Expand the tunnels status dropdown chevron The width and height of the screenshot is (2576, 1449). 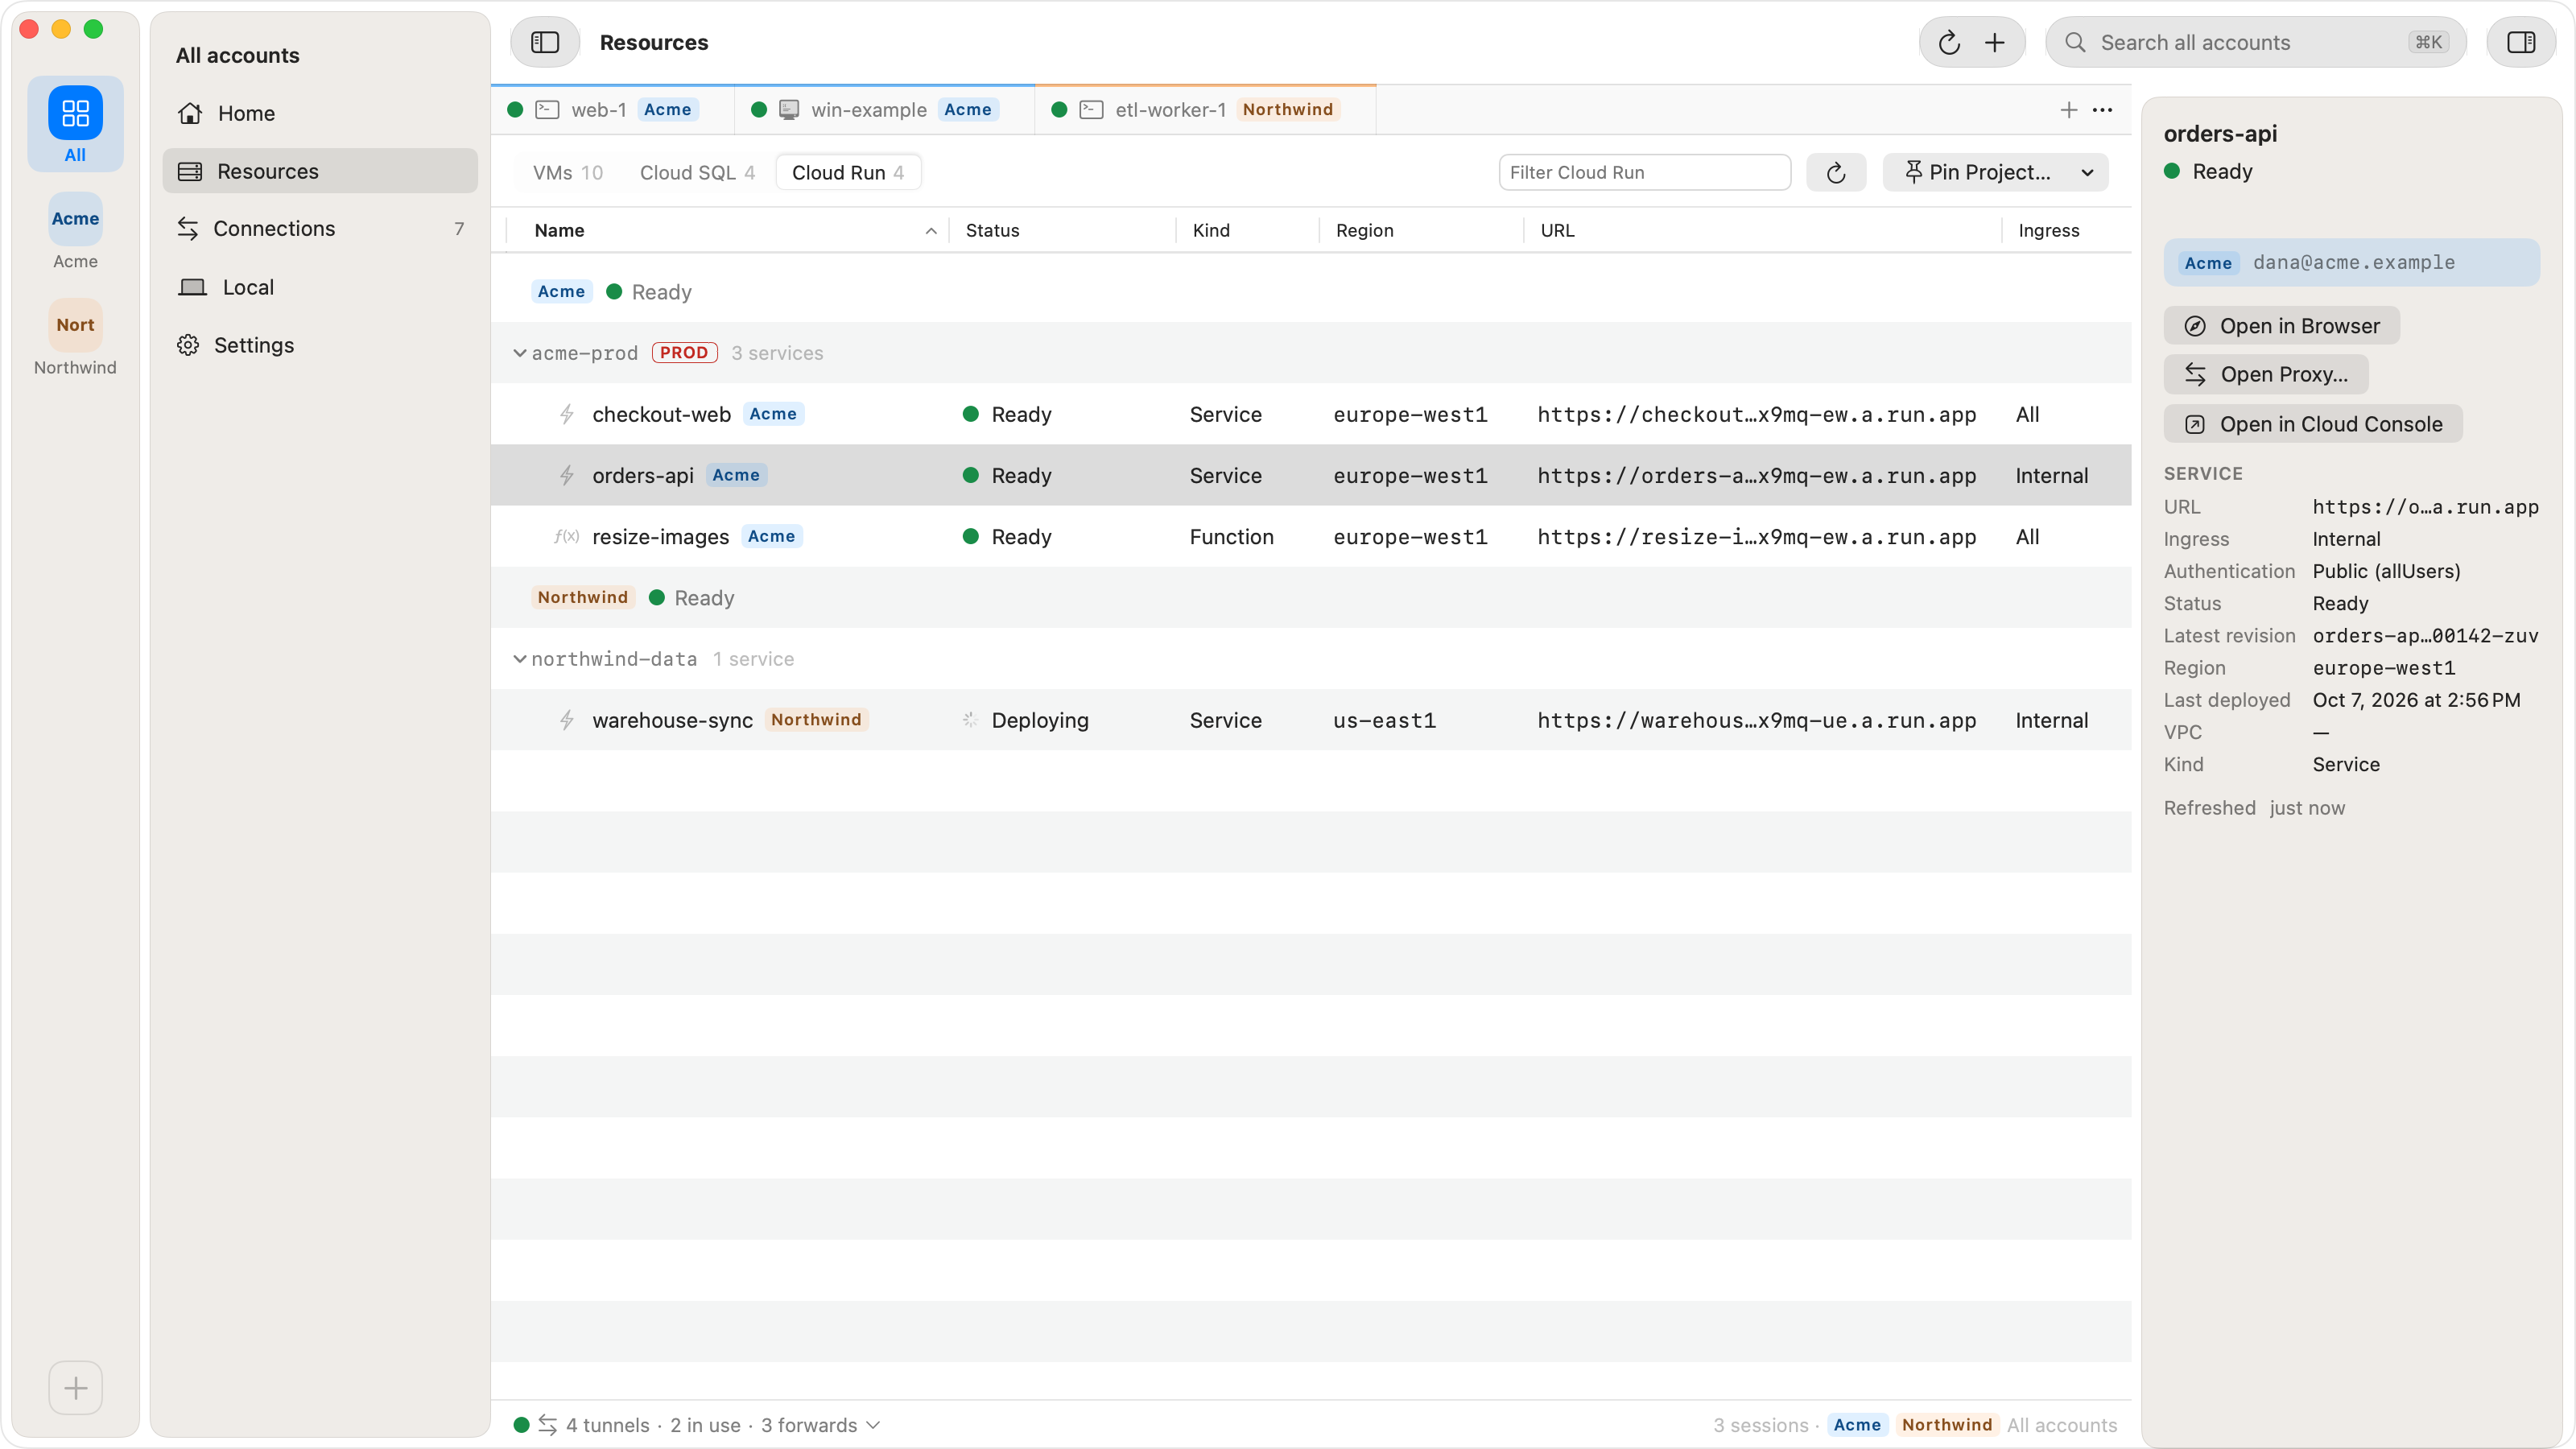(x=873, y=1424)
